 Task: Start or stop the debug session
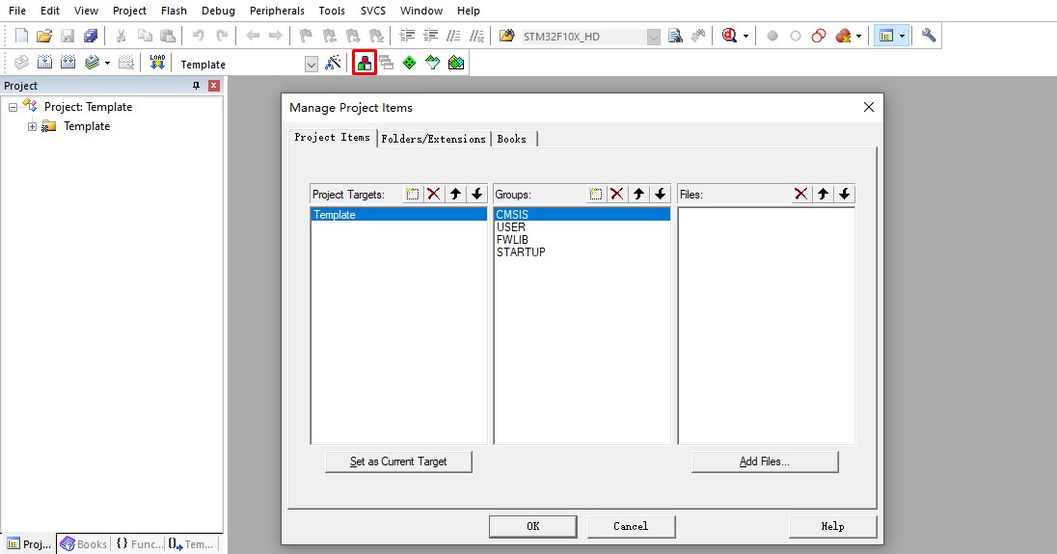[x=729, y=36]
